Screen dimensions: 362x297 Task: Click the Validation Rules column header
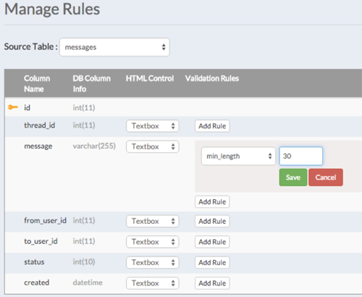click(212, 78)
